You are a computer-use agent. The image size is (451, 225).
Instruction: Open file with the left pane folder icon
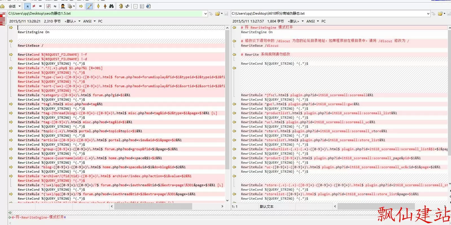tap(217, 13)
